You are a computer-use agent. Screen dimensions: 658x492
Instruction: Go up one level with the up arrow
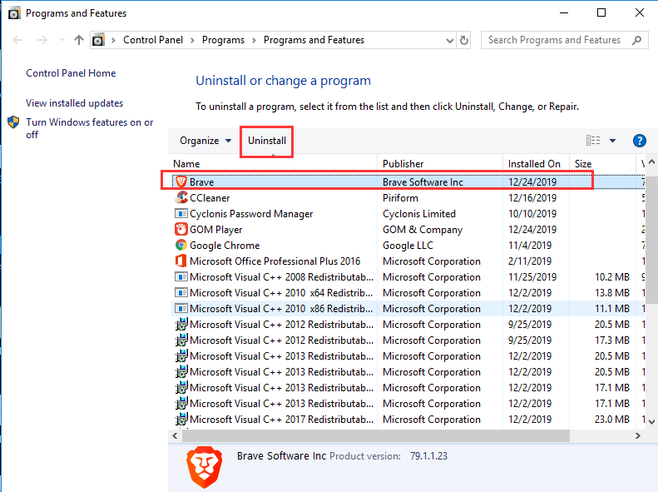pos(79,40)
